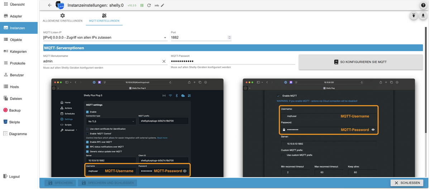Open Diagramme in the sidebar
This screenshot has height=189, width=430.
pos(19,134)
